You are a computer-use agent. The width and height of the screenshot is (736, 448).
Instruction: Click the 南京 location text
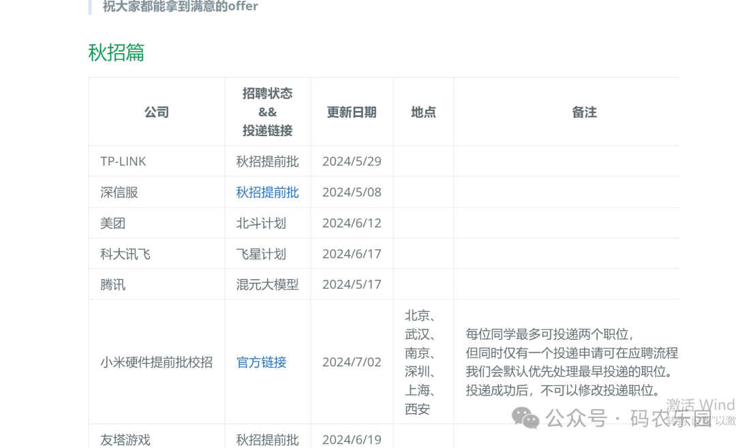pos(417,353)
